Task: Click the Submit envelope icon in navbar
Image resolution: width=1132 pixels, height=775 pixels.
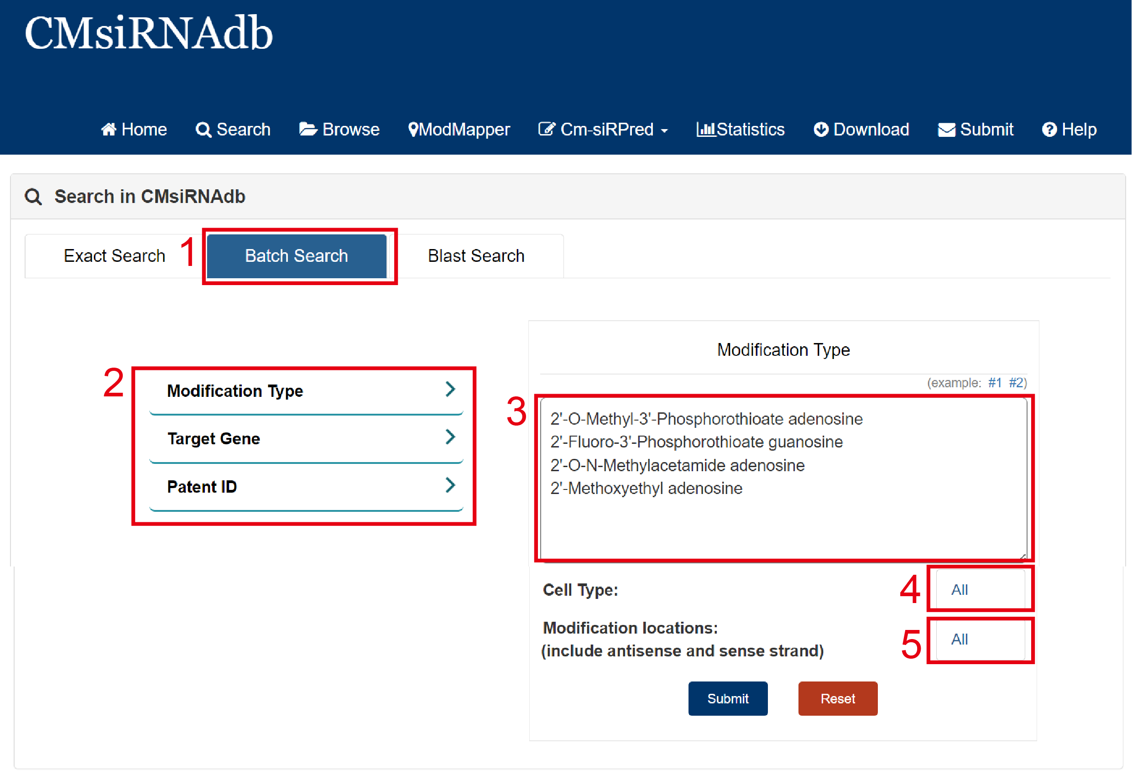Action: coord(946,130)
